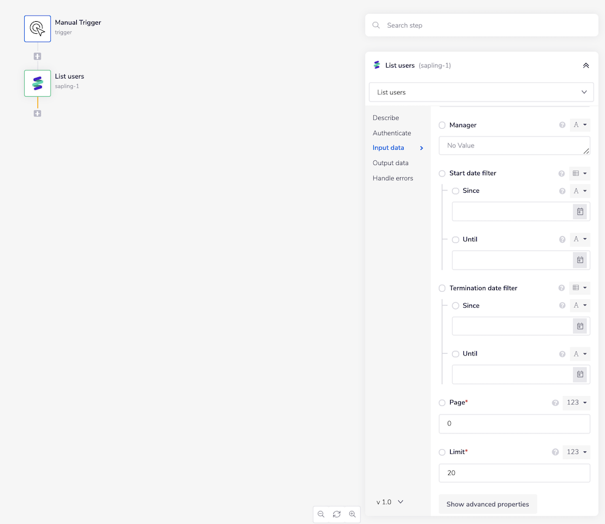
Task: Open calendar picker for Termination date Until
Action: coord(580,375)
